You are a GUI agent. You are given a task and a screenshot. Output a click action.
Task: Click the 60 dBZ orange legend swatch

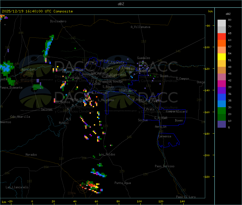(x=222, y=43)
